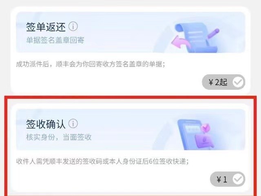Tap the purple checkmark badge on phone
261x196 pixels.
206,128
